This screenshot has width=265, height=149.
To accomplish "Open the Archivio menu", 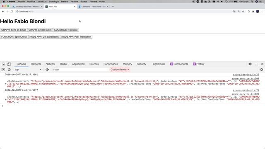I will click(x=21, y=1).
